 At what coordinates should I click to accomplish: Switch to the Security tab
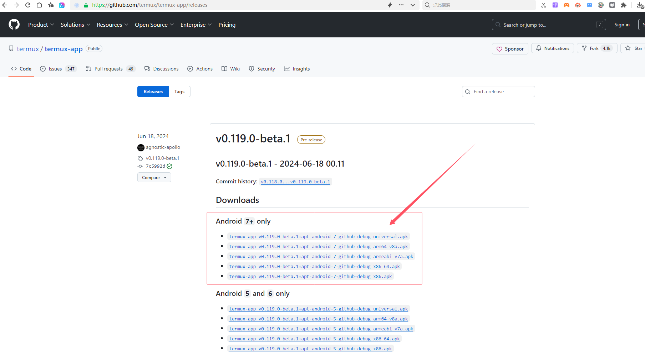tap(262, 69)
